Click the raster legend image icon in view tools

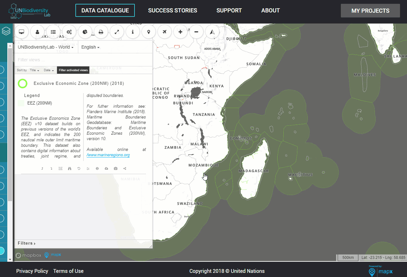[60, 169]
